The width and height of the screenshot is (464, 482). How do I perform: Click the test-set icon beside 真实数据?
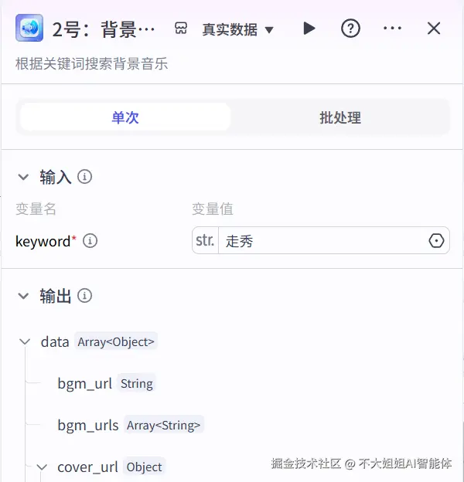(181, 29)
